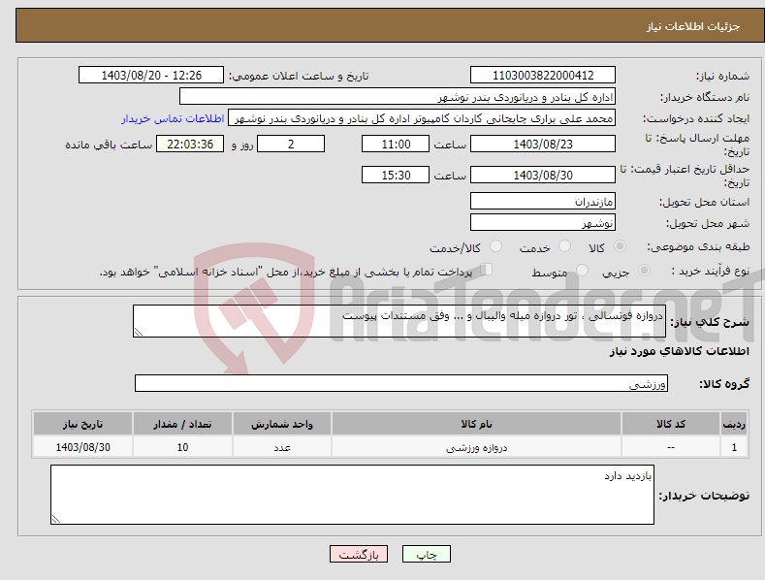Click the شرح کلی نیاز description textarea
Screen dimensions: 765x580
(x=399, y=321)
